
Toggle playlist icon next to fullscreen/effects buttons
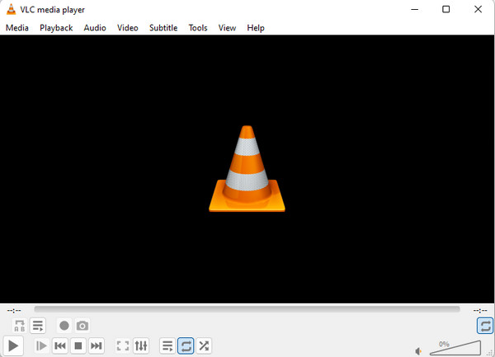coord(167,345)
